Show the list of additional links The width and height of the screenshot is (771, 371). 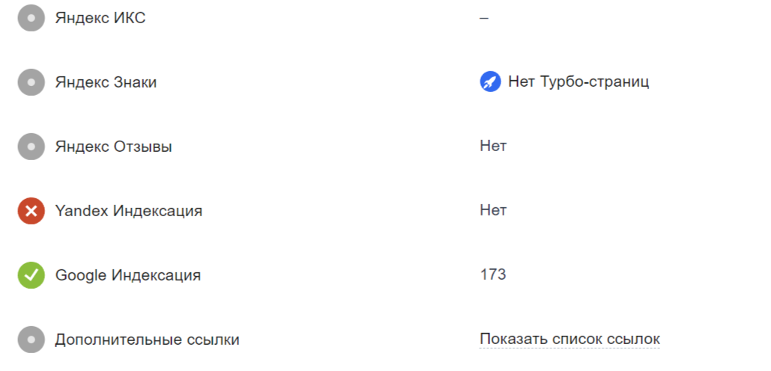pyautogui.click(x=569, y=340)
